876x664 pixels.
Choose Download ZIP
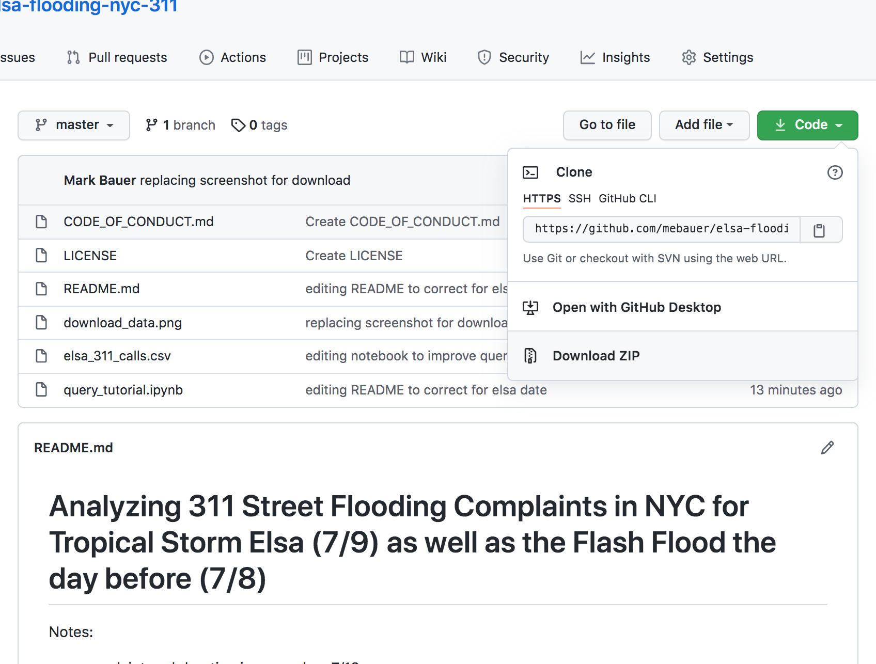coord(682,356)
